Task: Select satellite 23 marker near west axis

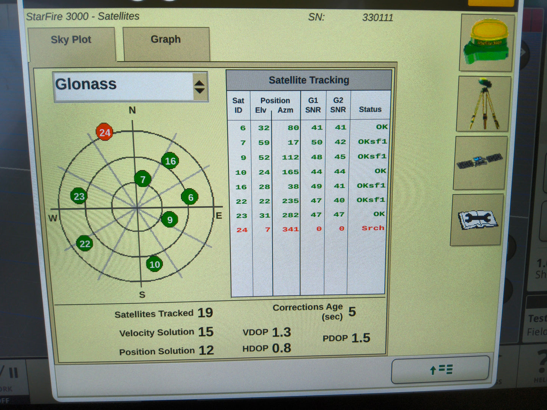Action: [79, 196]
